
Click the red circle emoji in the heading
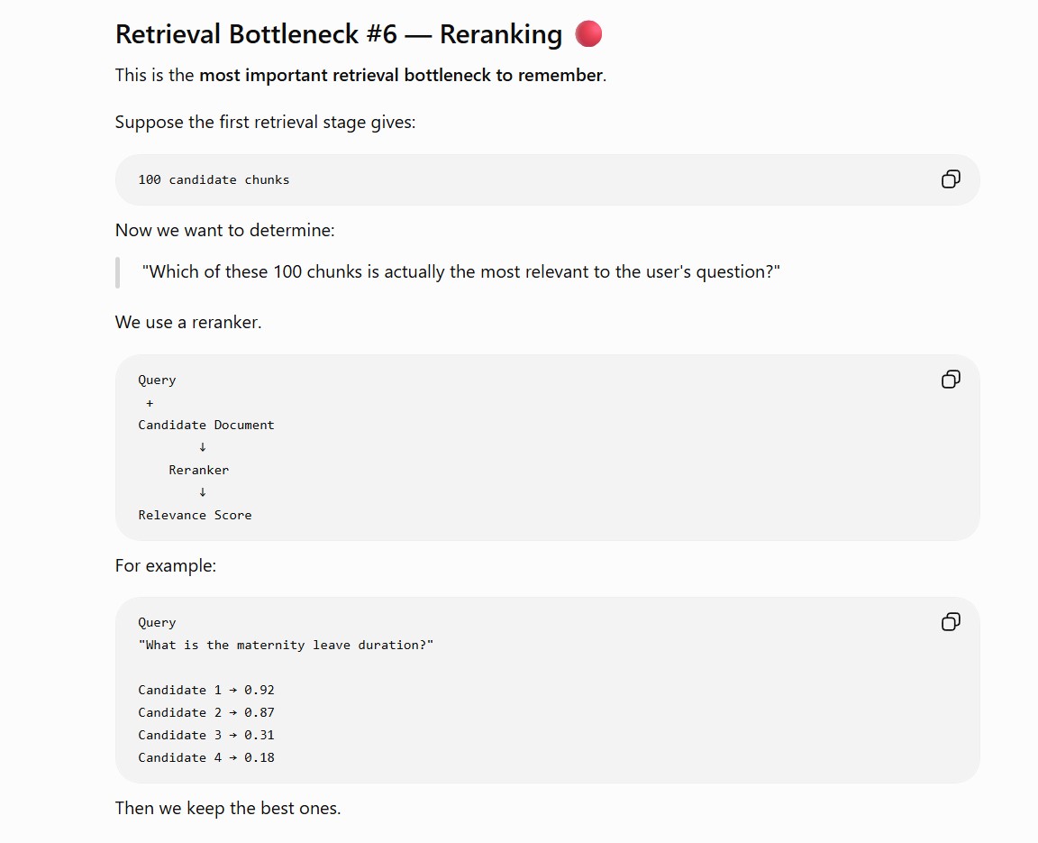[x=588, y=33]
